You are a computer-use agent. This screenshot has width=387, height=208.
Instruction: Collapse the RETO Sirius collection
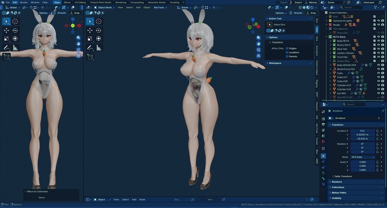point(327,37)
